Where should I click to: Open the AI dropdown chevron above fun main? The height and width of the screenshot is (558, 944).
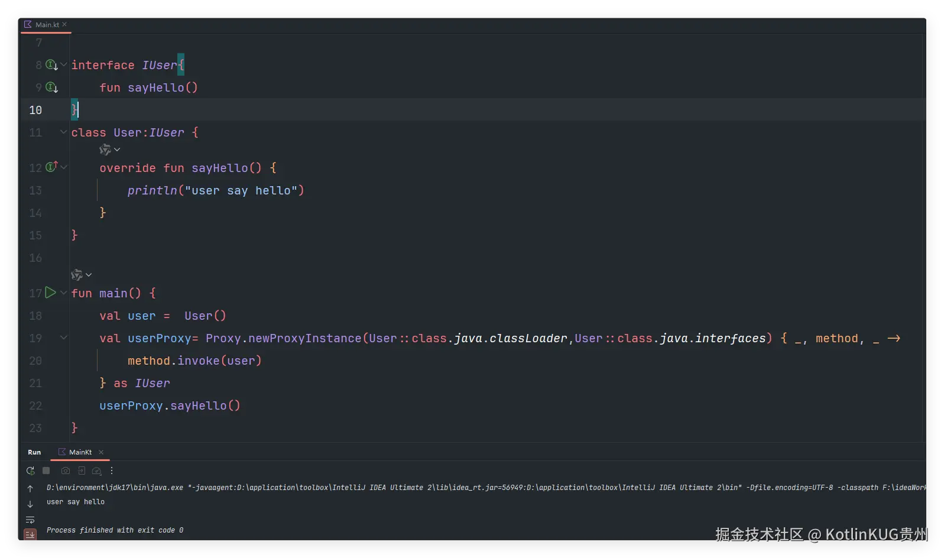(x=89, y=275)
